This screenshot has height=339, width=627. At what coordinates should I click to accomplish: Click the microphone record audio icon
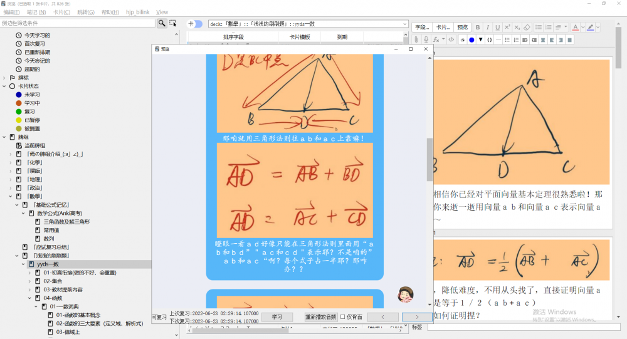[426, 39]
